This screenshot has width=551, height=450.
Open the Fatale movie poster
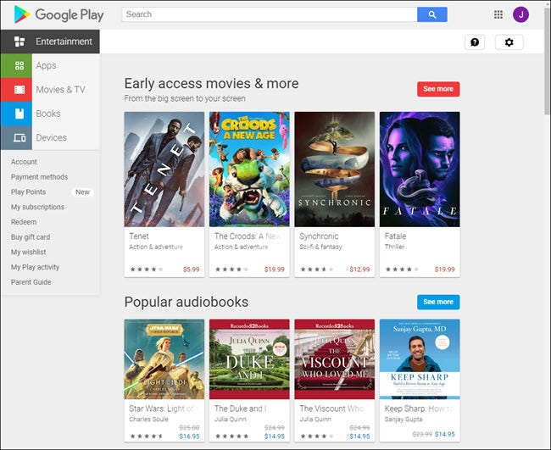click(420, 169)
